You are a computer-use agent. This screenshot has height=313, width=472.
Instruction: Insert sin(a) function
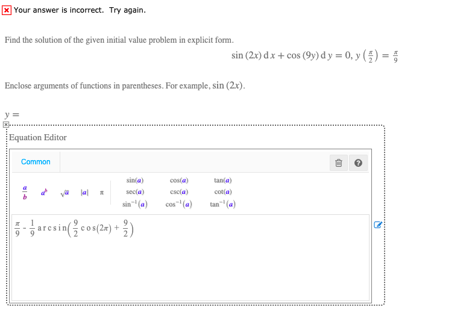(x=135, y=180)
